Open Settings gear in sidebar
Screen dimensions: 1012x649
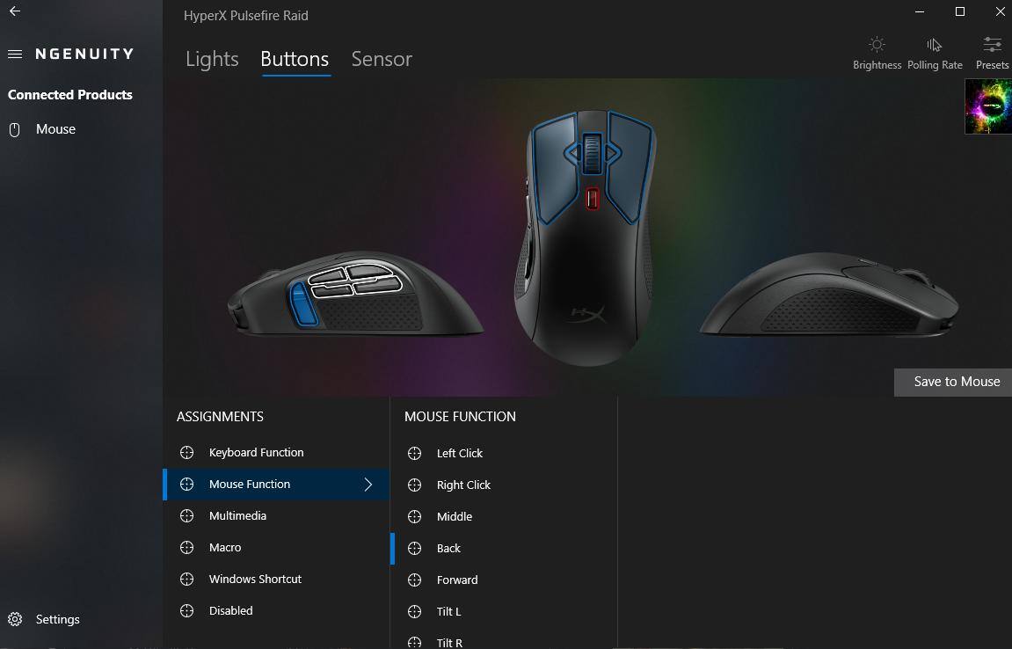(15, 619)
